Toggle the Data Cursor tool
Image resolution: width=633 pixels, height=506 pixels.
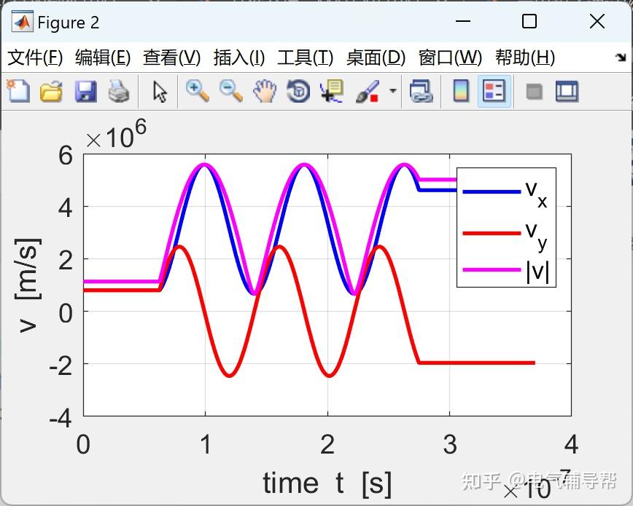click(x=331, y=91)
